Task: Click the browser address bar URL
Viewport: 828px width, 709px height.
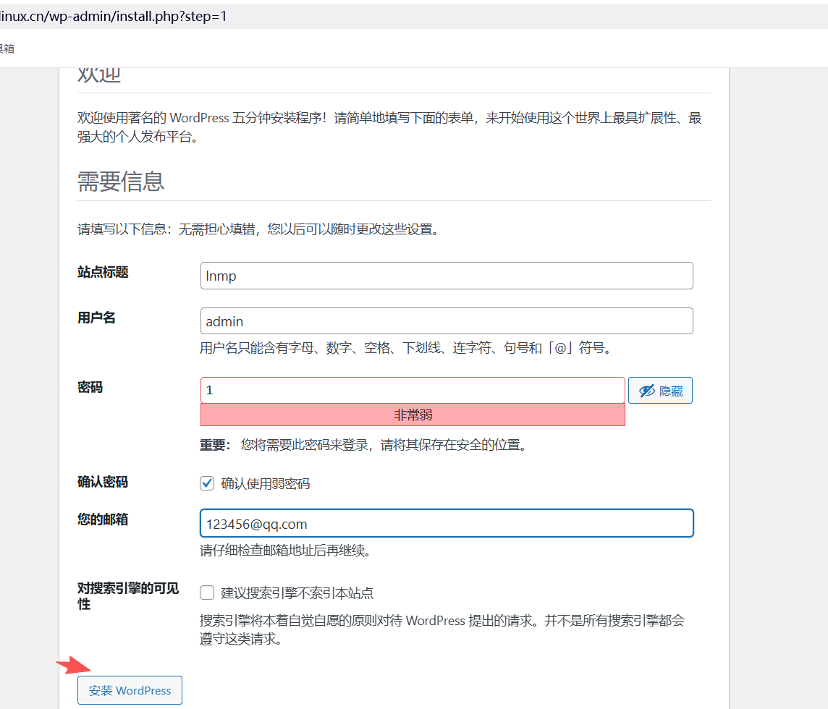Action: point(113,17)
